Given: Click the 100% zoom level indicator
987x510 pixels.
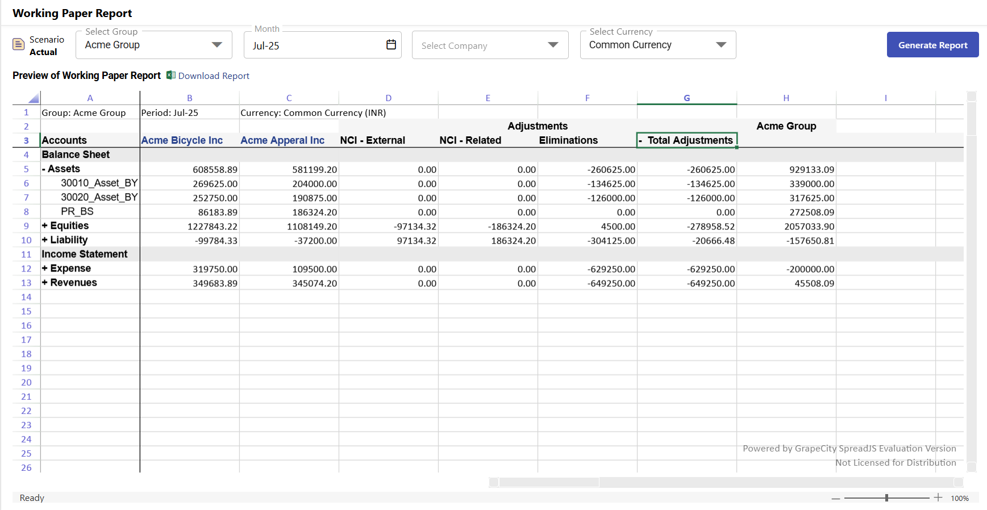Looking at the screenshot, I should click(960, 498).
